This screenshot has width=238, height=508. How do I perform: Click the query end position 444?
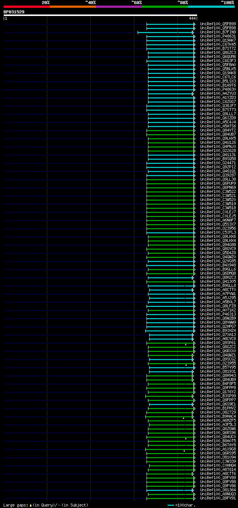pos(192,18)
